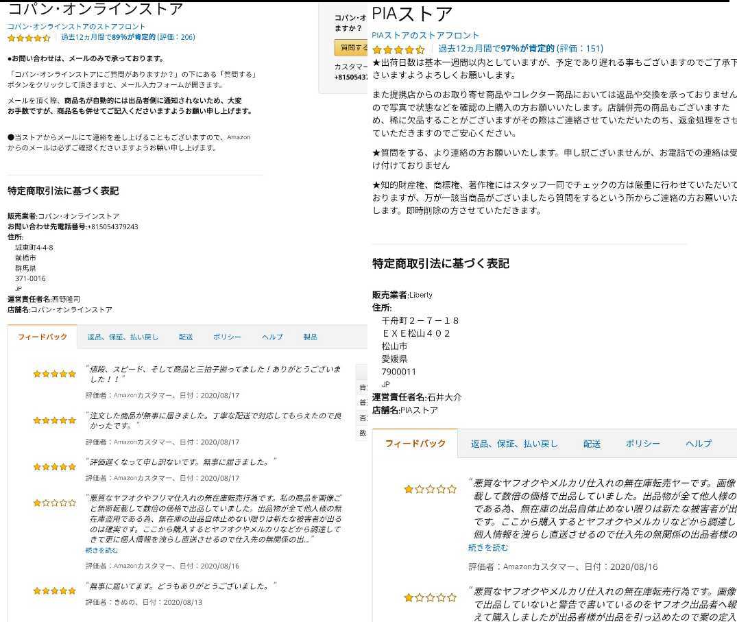Click five stars of 注文した商品が無事に review
Viewport: 737px width, 622px height.
(x=55, y=421)
